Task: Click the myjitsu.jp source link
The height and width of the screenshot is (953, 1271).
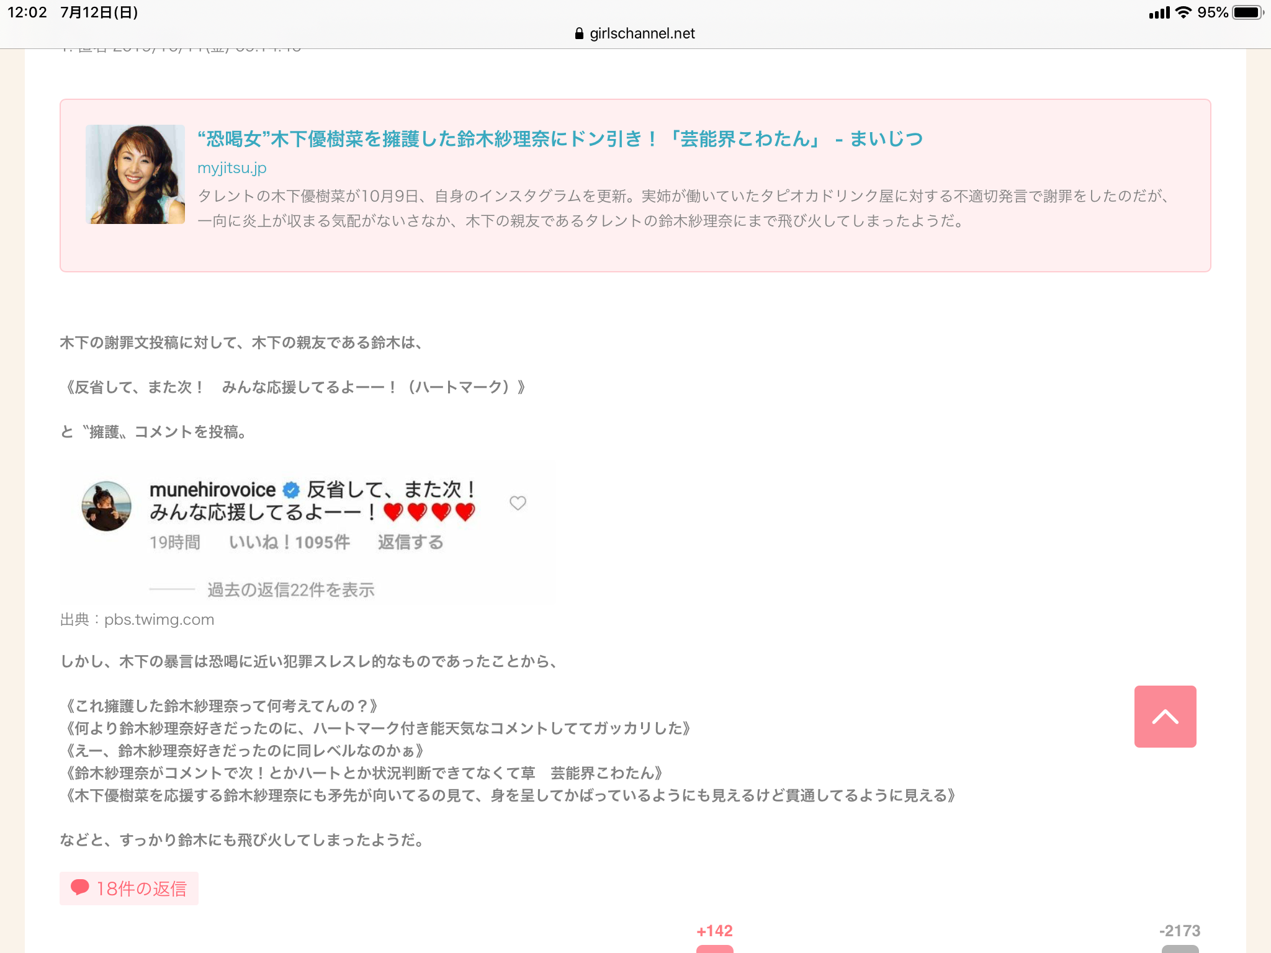Action: pyautogui.click(x=232, y=168)
